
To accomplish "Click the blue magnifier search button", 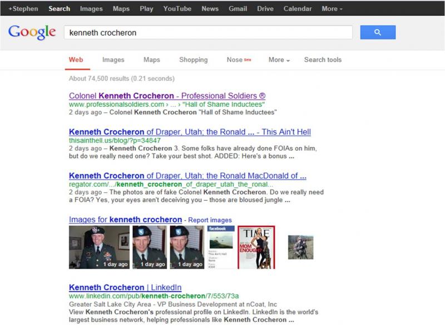I will pyautogui.click(x=378, y=32).
